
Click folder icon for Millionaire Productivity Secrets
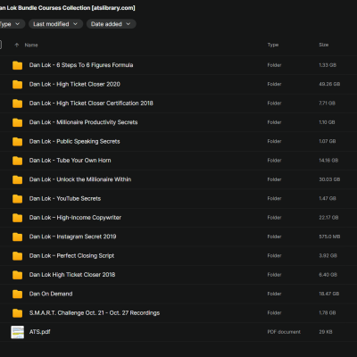(x=18, y=122)
